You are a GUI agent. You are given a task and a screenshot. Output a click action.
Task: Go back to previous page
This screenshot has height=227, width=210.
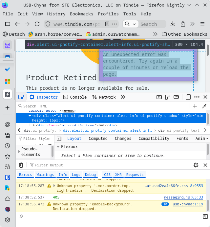click(x=17, y=24)
